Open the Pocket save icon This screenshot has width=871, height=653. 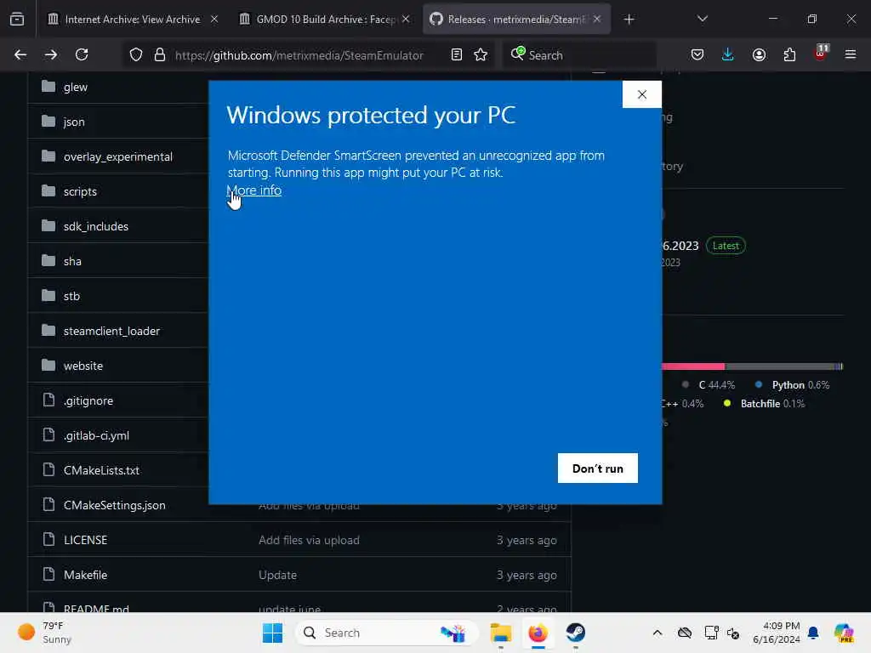697,54
